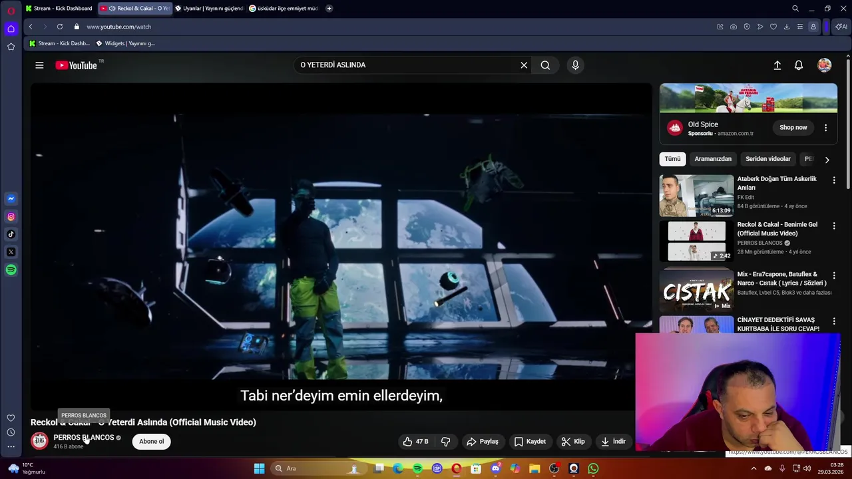Open Opera sidebar history clock

[x=11, y=432]
